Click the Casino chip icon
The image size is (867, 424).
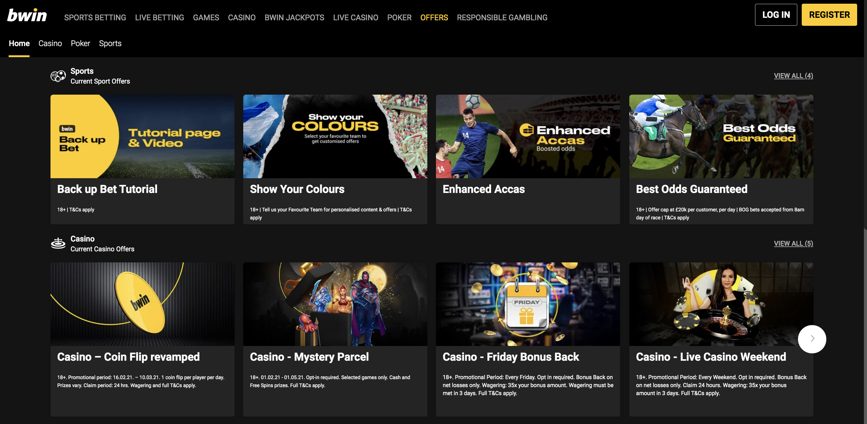tap(58, 244)
